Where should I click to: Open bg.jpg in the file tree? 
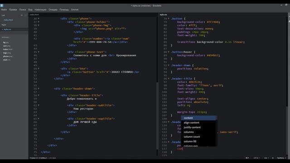(6, 43)
